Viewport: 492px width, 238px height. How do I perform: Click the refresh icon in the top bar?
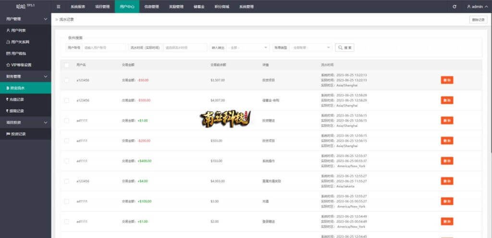(x=455, y=7)
